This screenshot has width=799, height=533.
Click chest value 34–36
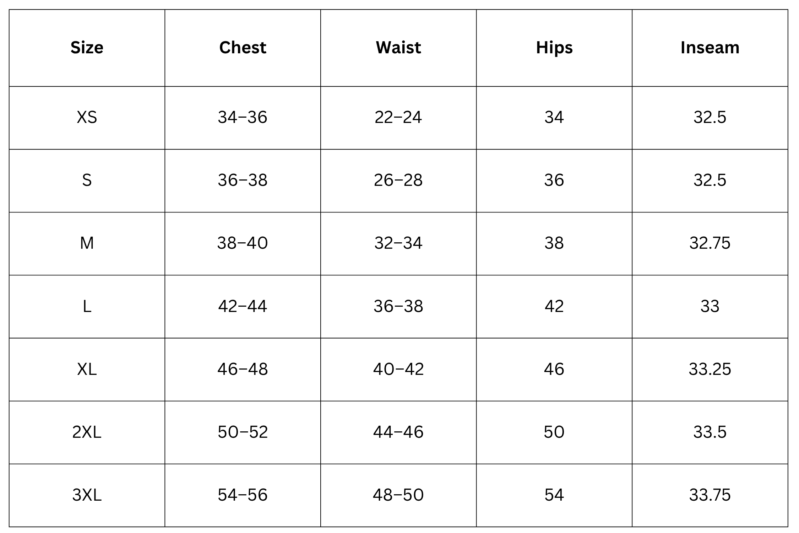point(243,117)
